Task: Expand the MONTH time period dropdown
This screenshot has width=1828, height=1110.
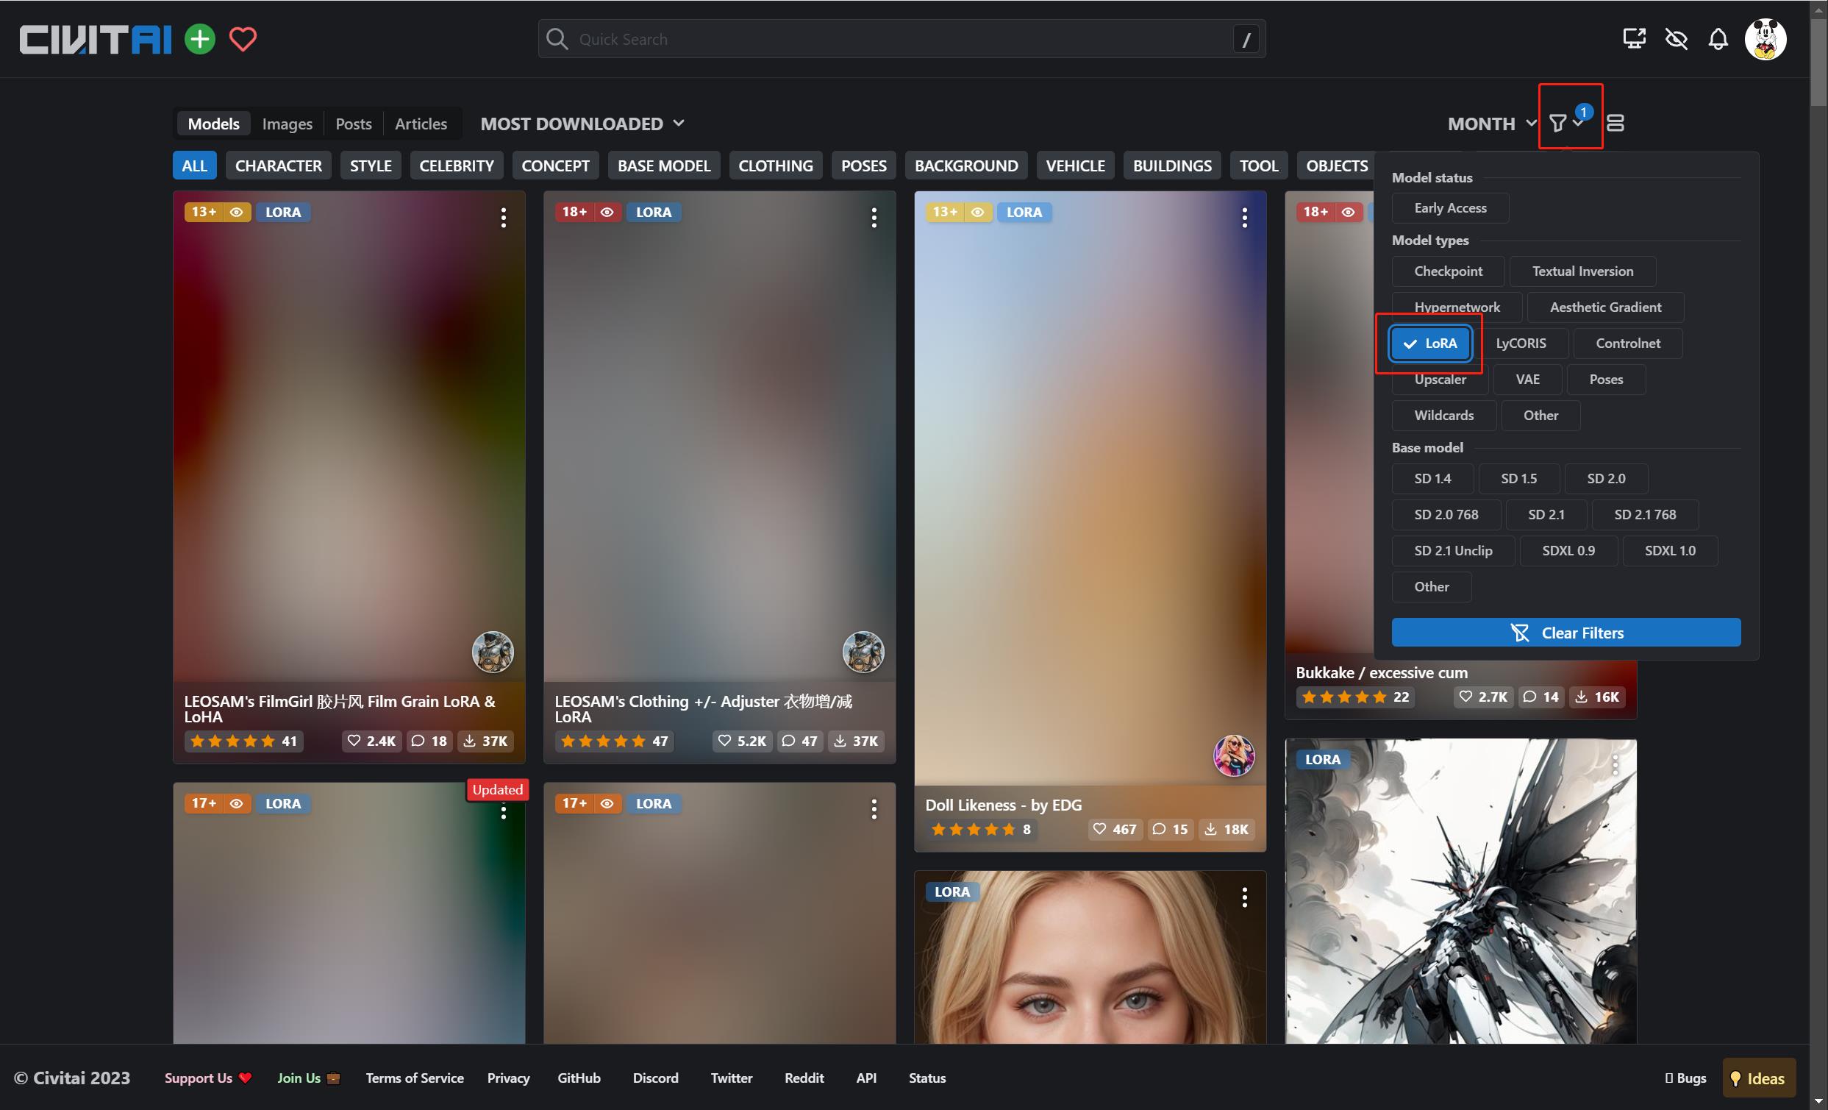Action: [x=1490, y=123]
